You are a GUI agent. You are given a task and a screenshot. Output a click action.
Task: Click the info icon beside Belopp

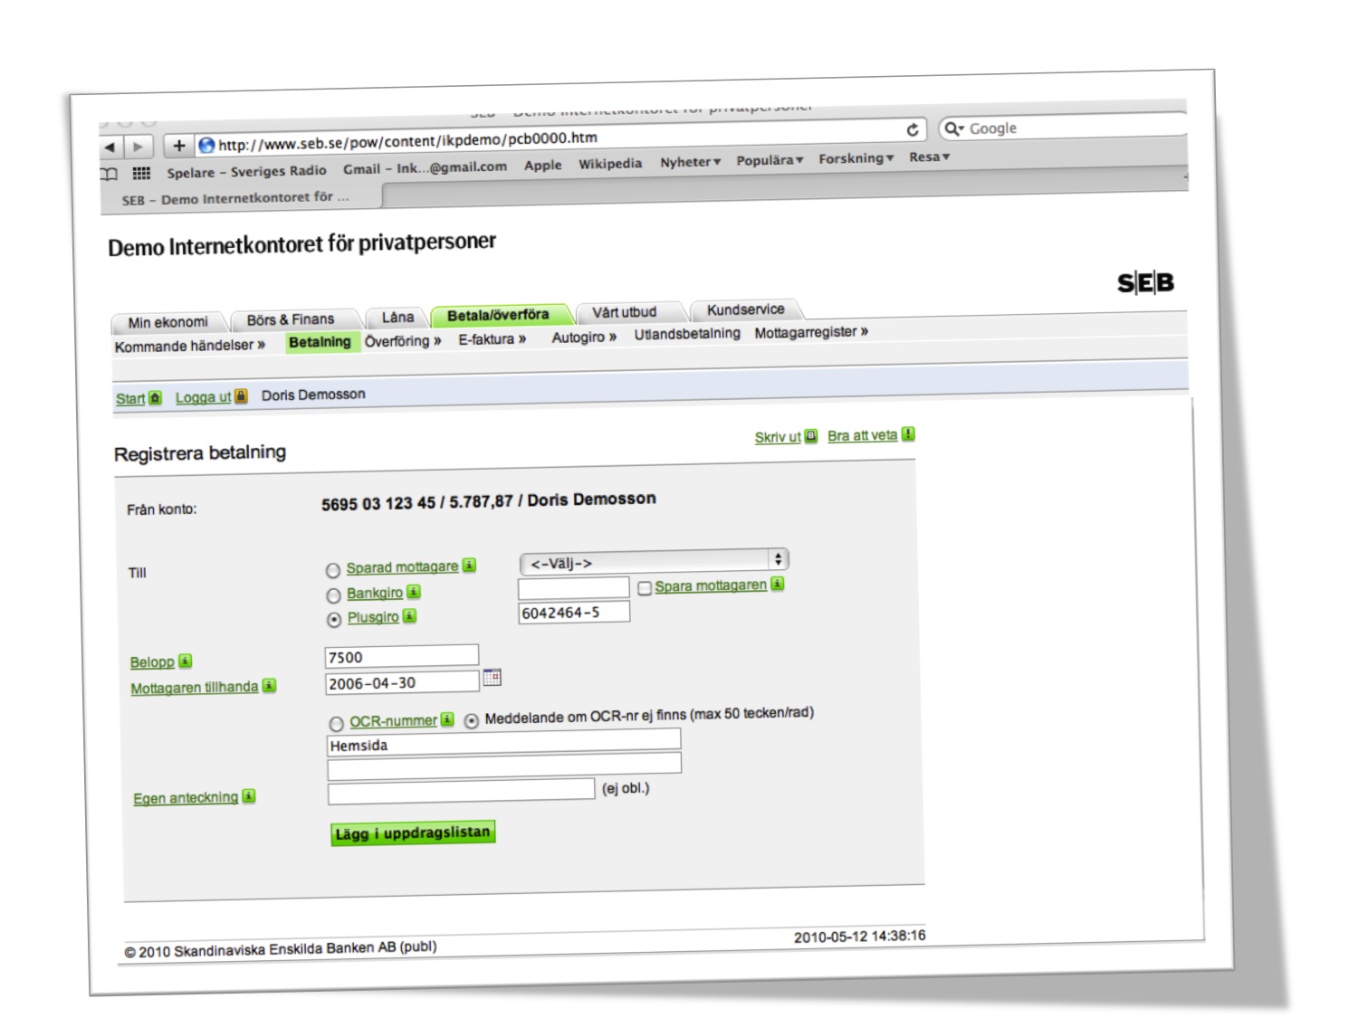click(186, 661)
